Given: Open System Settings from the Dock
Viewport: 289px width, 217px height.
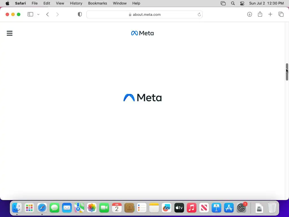Looking at the screenshot, I should click(242, 208).
